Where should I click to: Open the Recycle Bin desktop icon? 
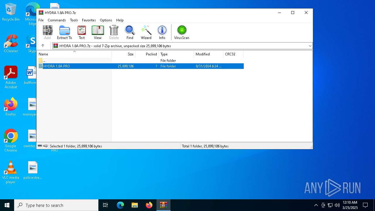click(11, 12)
